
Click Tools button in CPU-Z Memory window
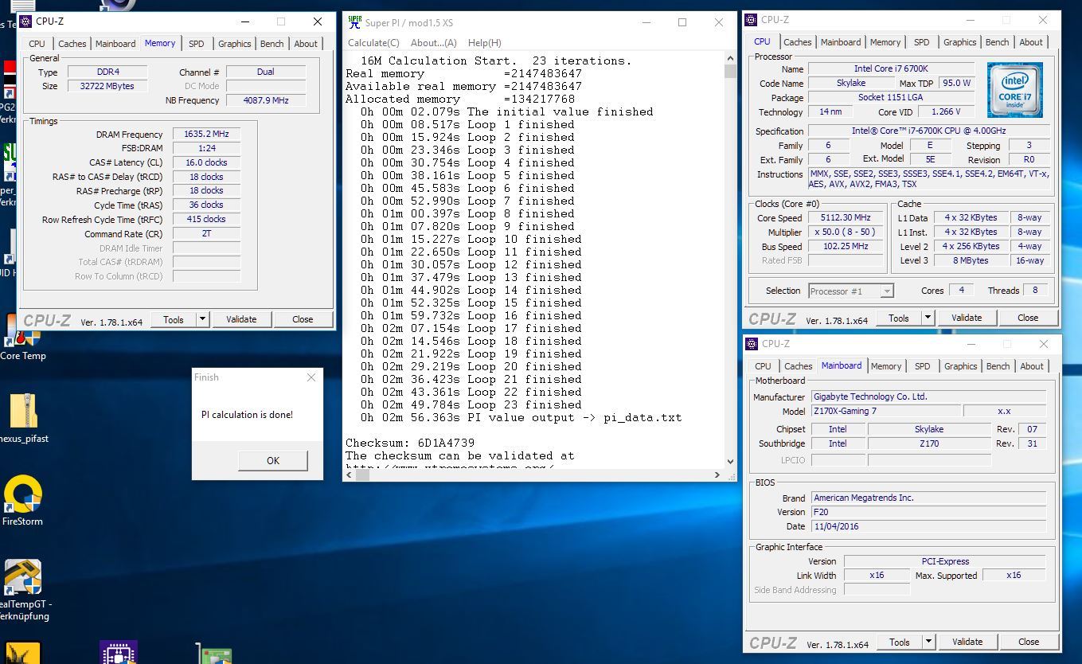coord(174,319)
